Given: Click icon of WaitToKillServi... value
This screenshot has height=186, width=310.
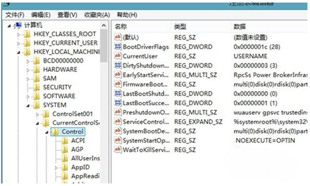Looking at the screenshot, I should [x=118, y=149].
